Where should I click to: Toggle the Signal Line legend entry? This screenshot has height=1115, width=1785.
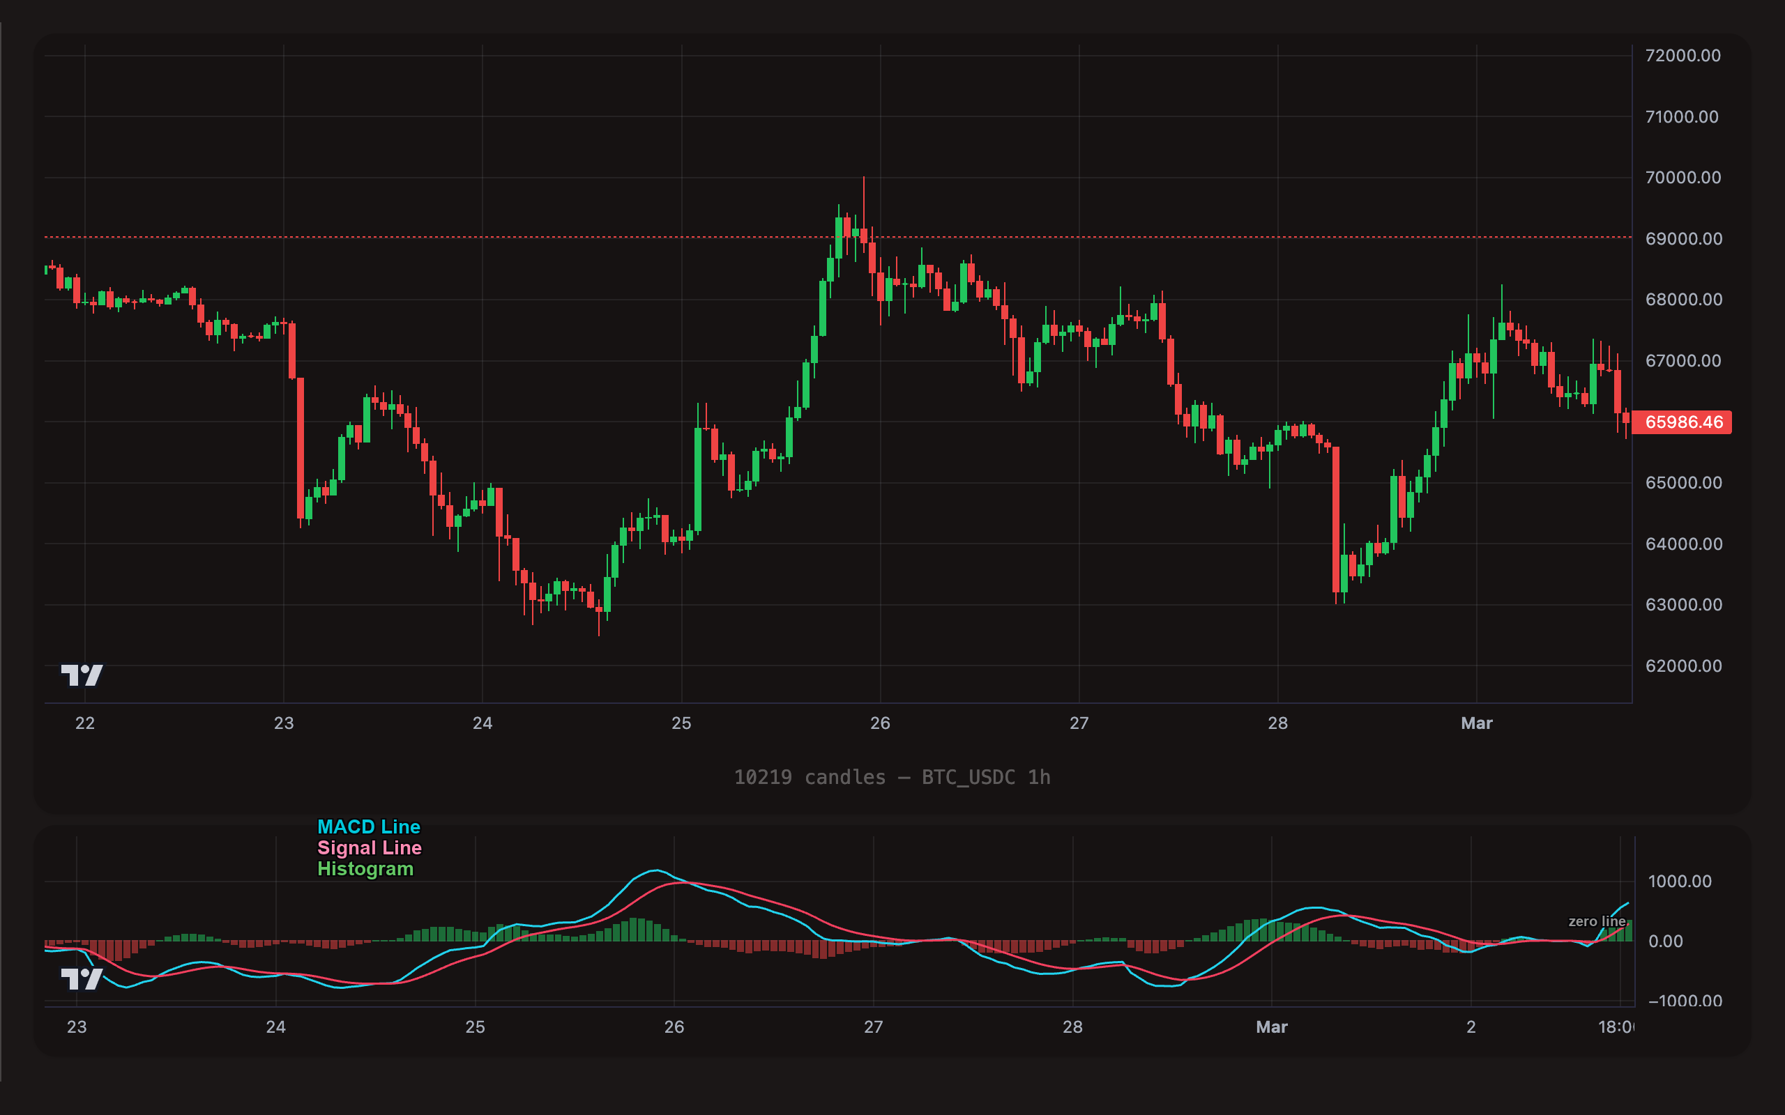(369, 848)
